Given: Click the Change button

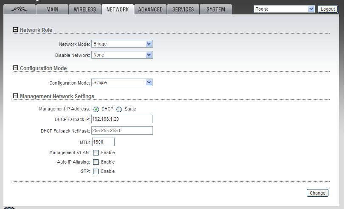Looking at the screenshot, I should [317, 193].
